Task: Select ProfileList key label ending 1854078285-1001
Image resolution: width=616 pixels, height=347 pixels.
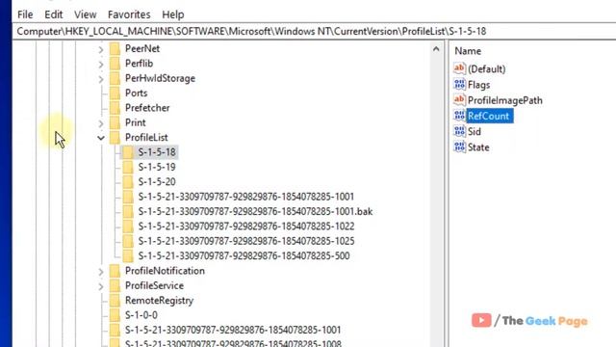Action: tap(246, 197)
